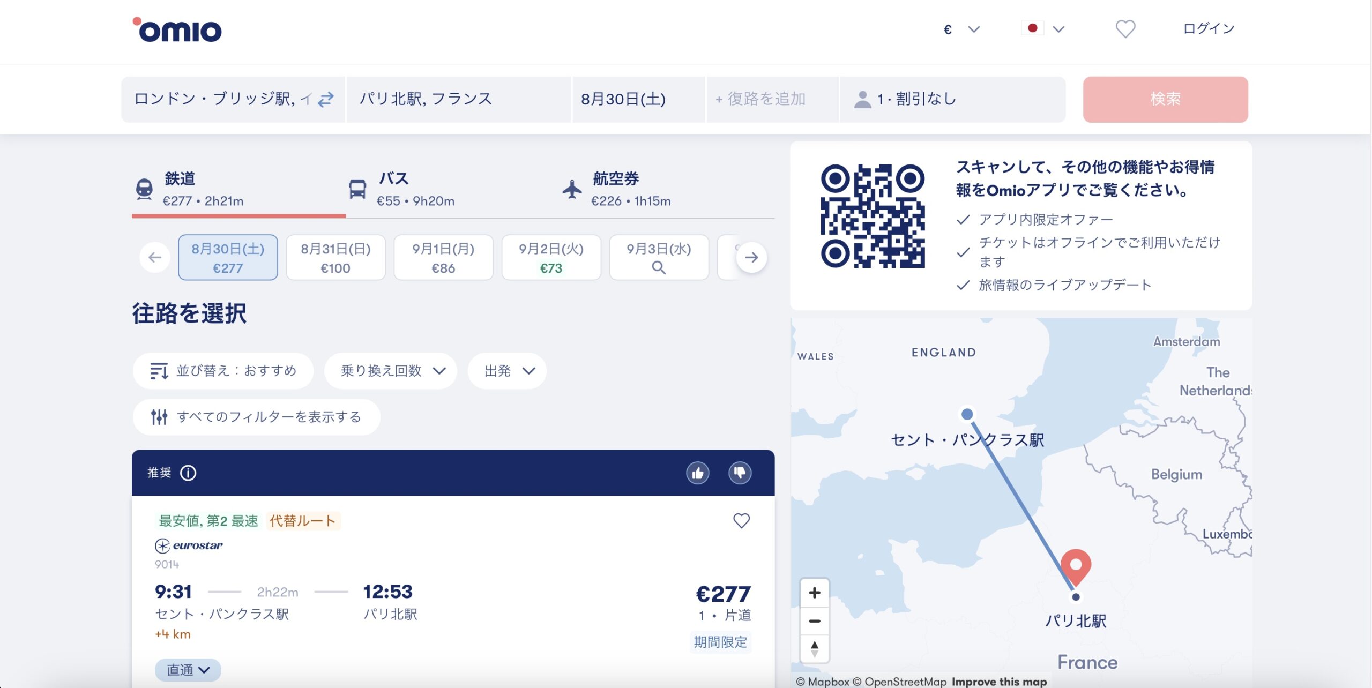The width and height of the screenshot is (1372, 688).
Task: Open the OpenStreetMap attribution link
Action: click(900, 682)
